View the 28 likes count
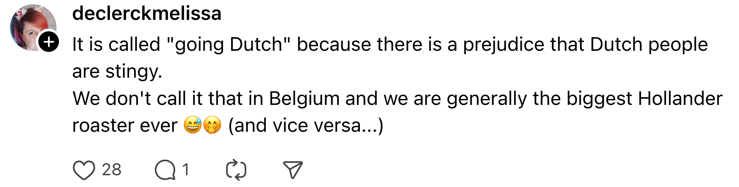Screen dimensions: 739x187 [x=111, y=170]
